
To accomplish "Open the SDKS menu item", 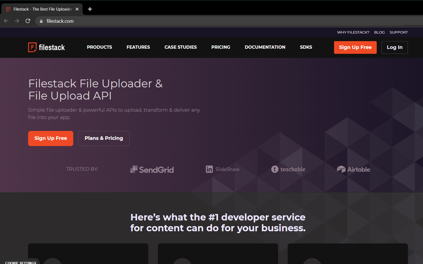I will point(306,47).
